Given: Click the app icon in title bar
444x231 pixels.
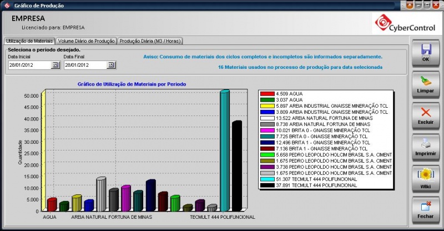Looking at the screenshot, I should pos(7,6).
